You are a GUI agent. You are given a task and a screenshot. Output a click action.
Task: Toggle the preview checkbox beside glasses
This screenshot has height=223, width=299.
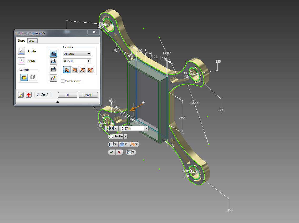(x=38, y=95)
